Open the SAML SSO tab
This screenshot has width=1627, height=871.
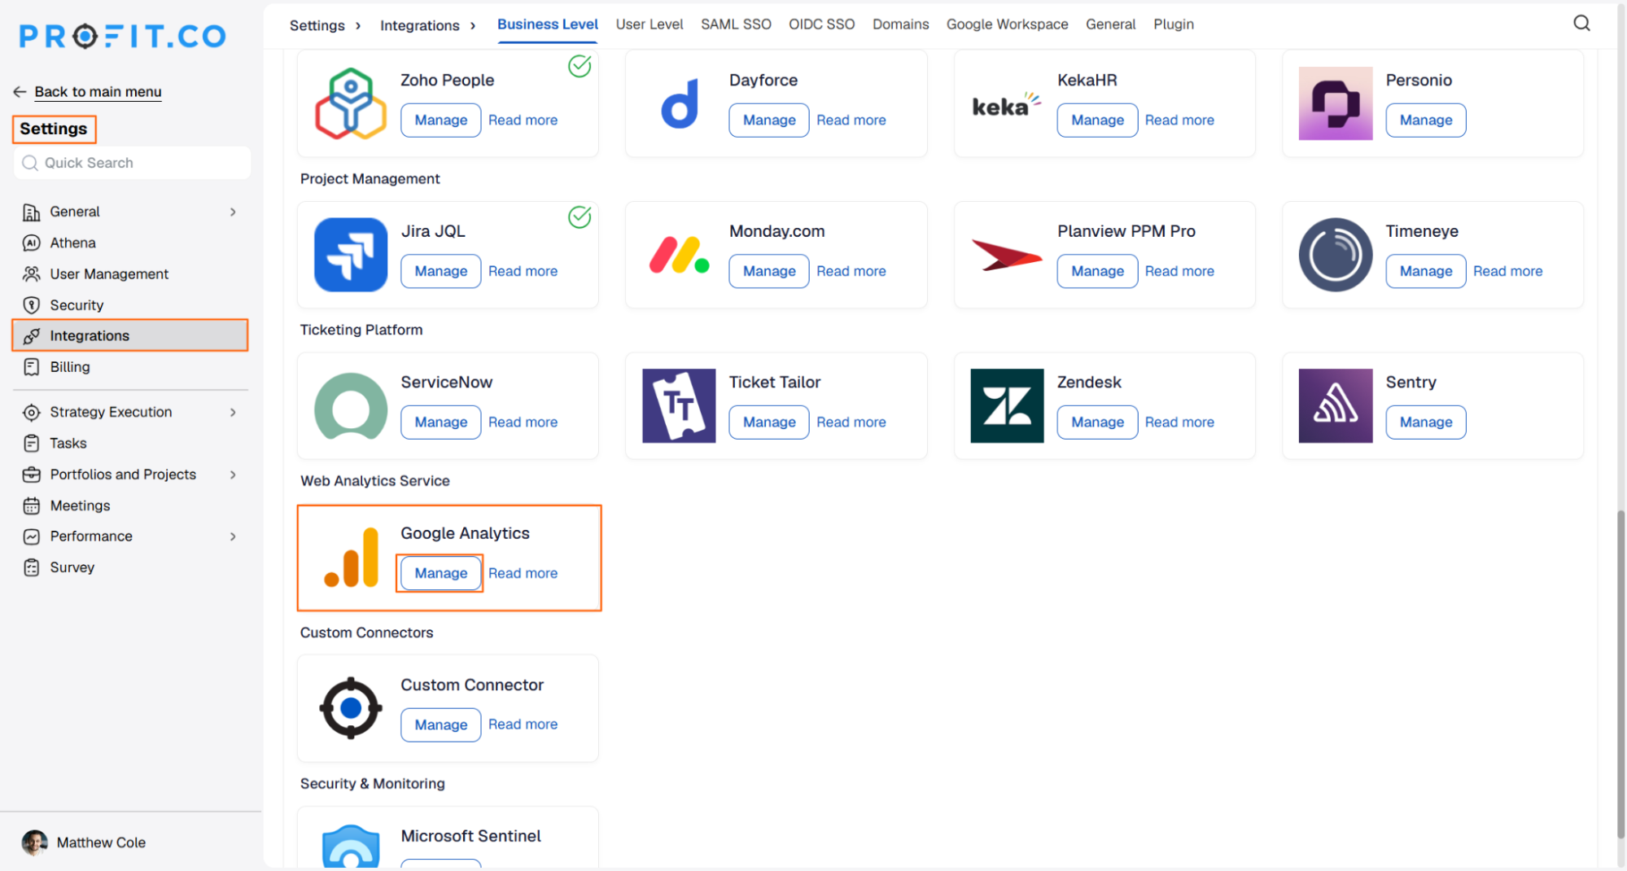coord(736,24)
